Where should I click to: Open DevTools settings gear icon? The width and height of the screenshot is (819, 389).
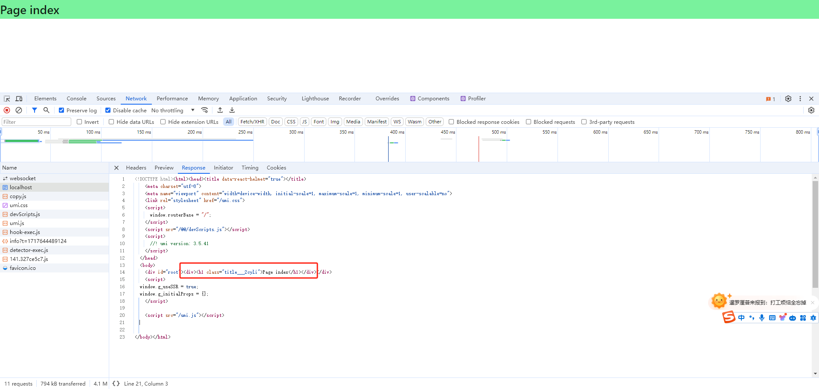coord(788,99)
